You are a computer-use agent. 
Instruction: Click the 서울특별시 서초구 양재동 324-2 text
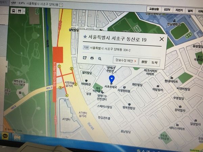point(110,49)
